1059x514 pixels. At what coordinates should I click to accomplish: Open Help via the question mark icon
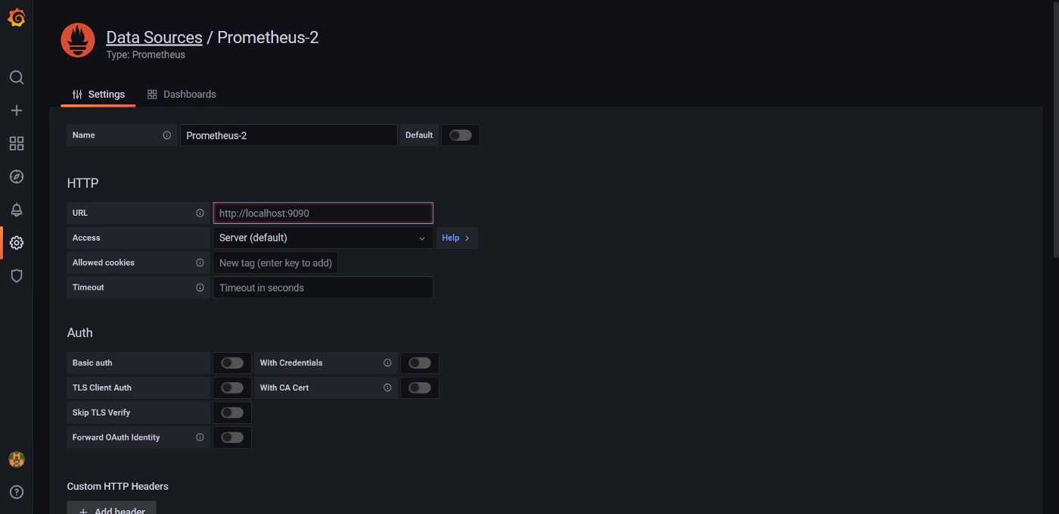(x=17, y=492)
